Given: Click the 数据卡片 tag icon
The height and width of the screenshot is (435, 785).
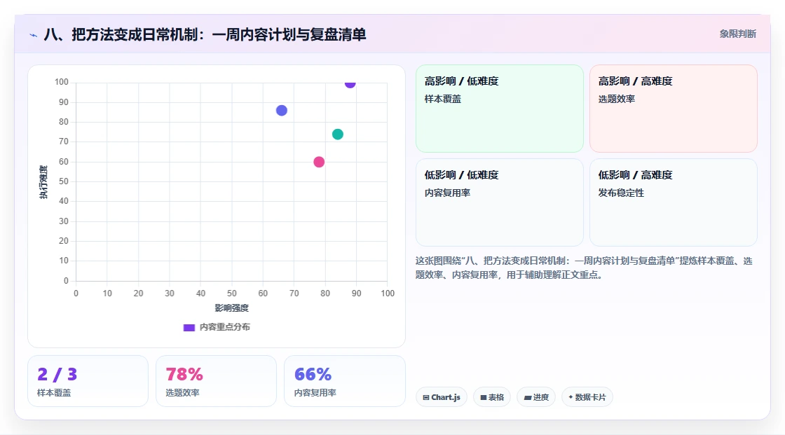Looking at the screenshot, I should [571, 397].
